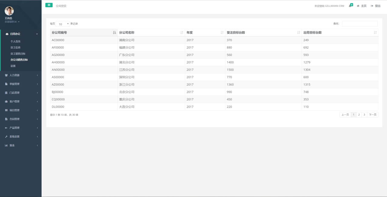Viewport: 387px width, 197px height.
Task: Open the notification bell icon
Action: tap(350, 6)
